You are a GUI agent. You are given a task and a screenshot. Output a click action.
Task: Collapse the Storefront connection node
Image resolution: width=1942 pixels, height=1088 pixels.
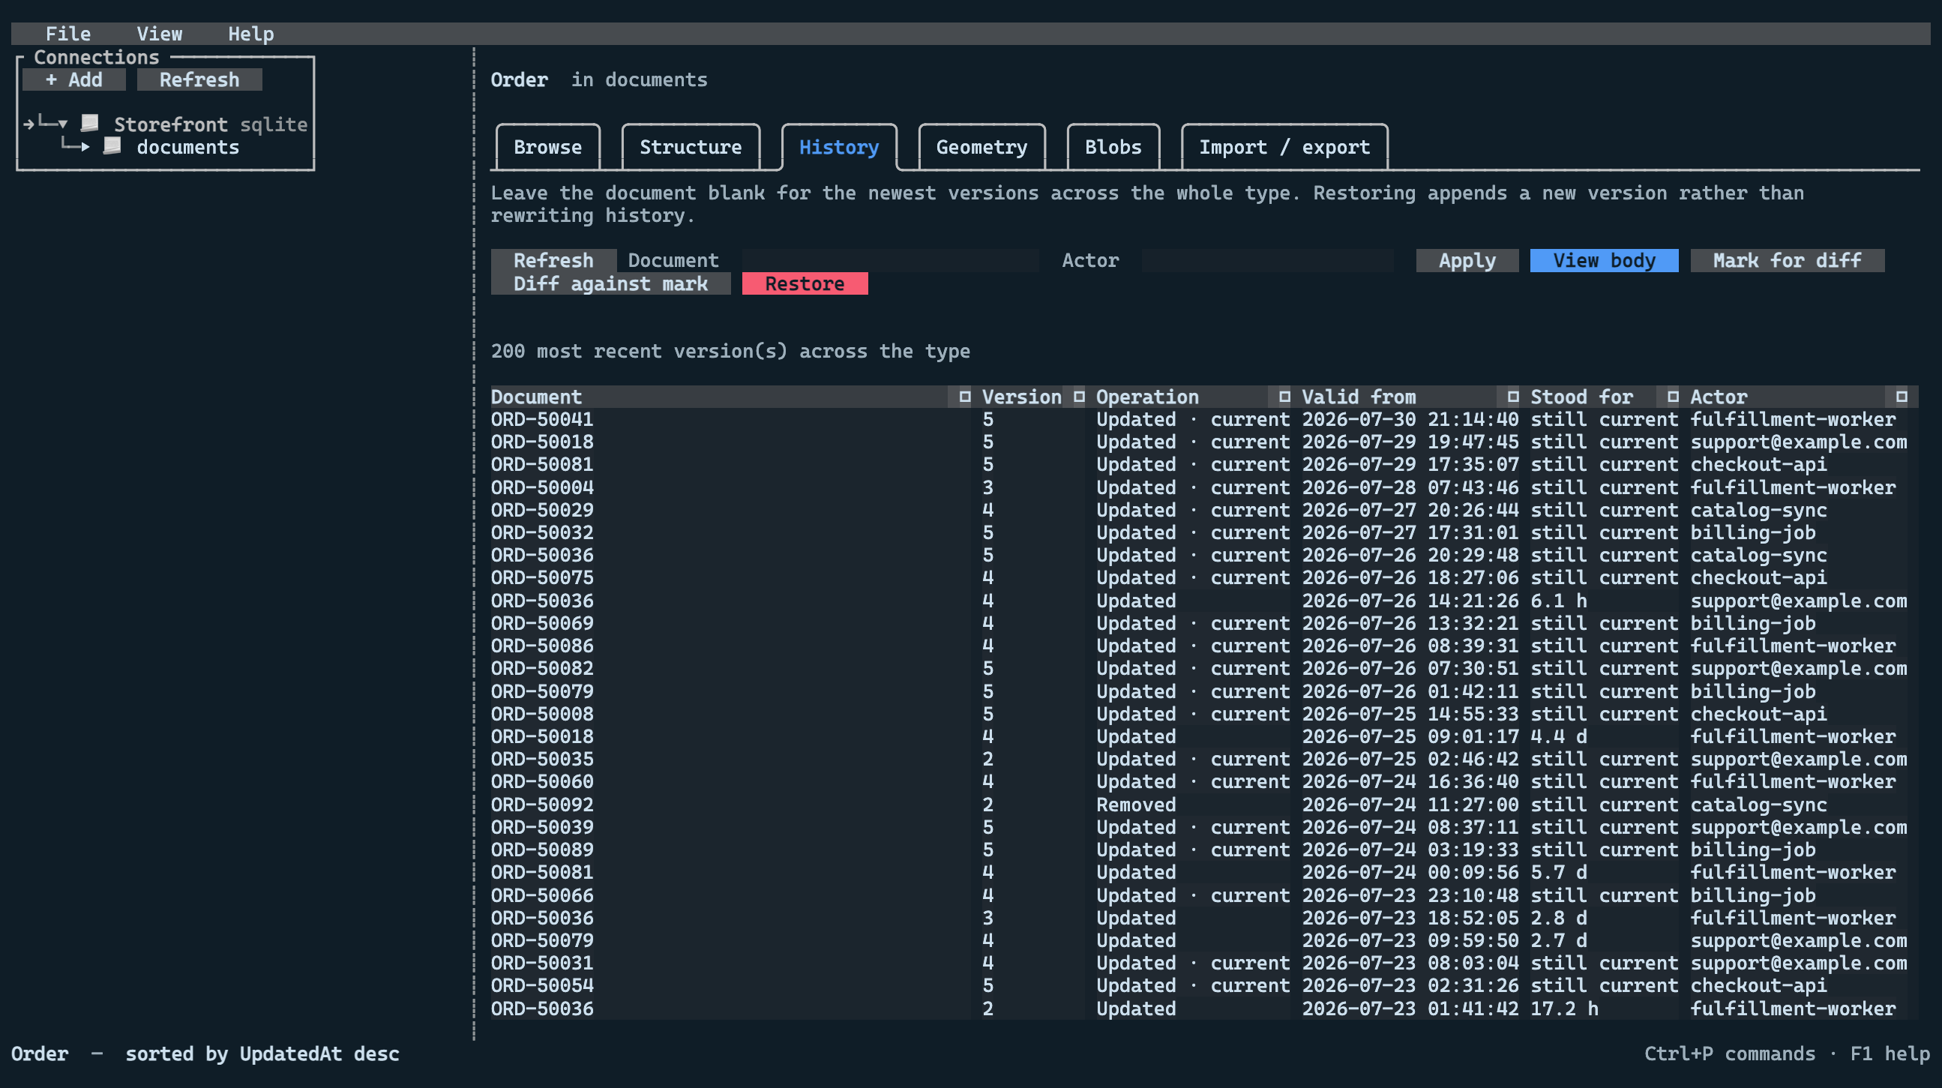click(62, 124)
